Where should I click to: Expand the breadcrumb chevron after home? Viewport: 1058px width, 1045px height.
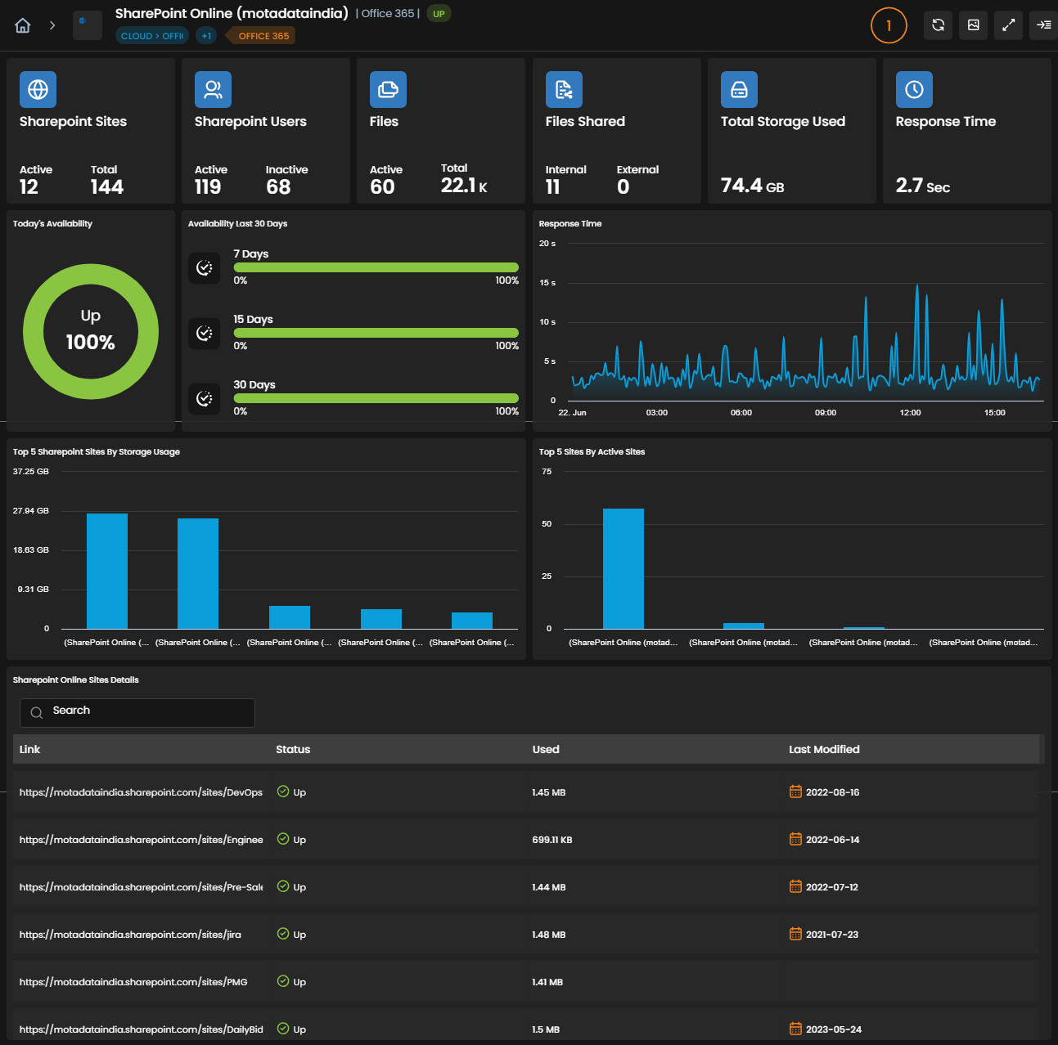[x=52, y=25]
